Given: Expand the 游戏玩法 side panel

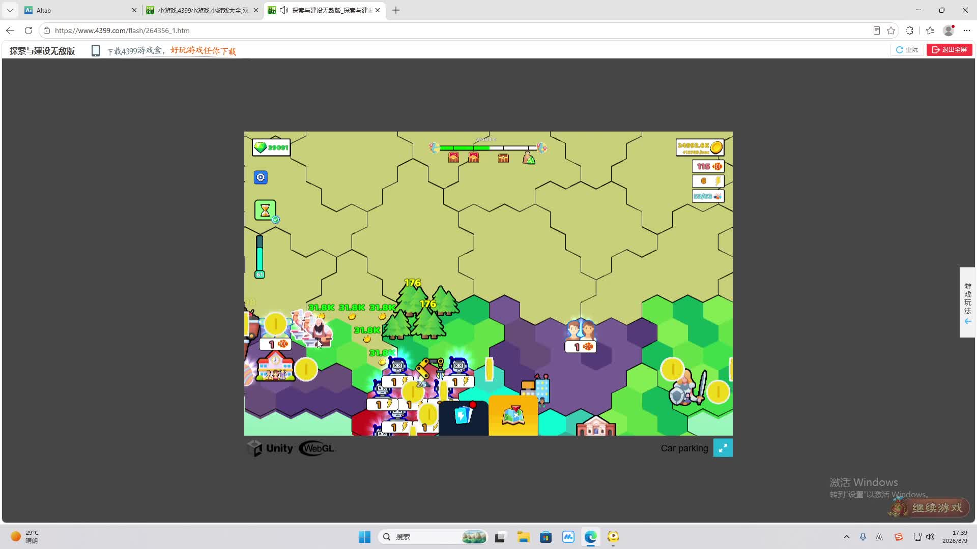Looking at the screenshot, I should click(x=967, y=302).
